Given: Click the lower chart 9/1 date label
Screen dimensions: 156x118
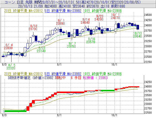Looking at the screenshot, I should point(59,115).
